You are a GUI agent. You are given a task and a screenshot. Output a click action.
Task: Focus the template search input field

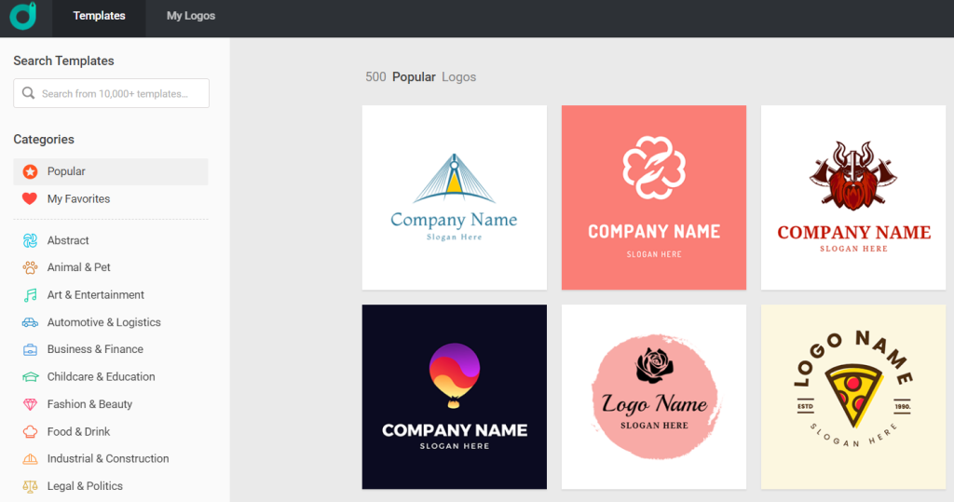pos(112,93)
